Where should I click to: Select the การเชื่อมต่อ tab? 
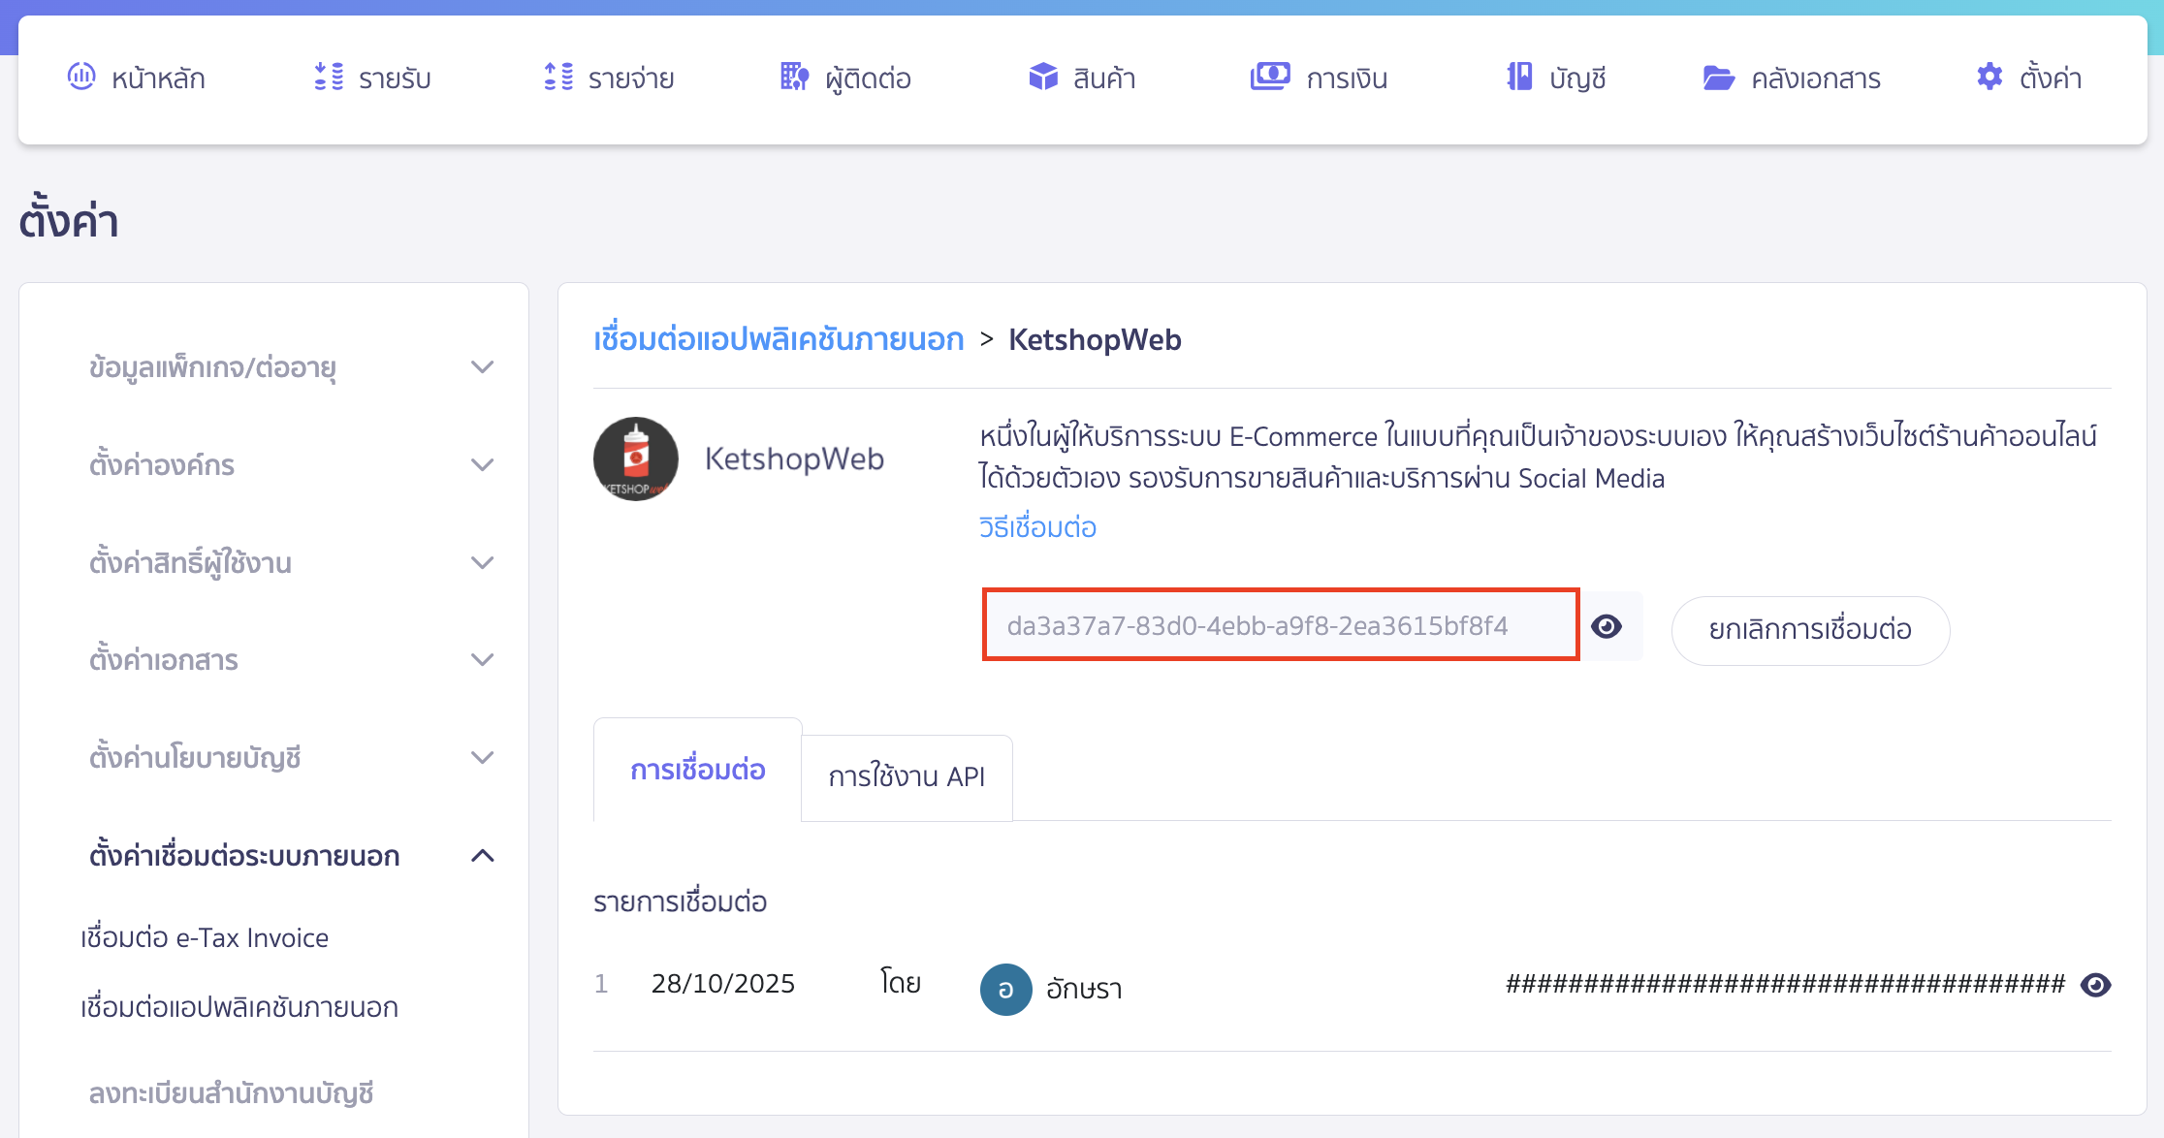pos(696,770)
